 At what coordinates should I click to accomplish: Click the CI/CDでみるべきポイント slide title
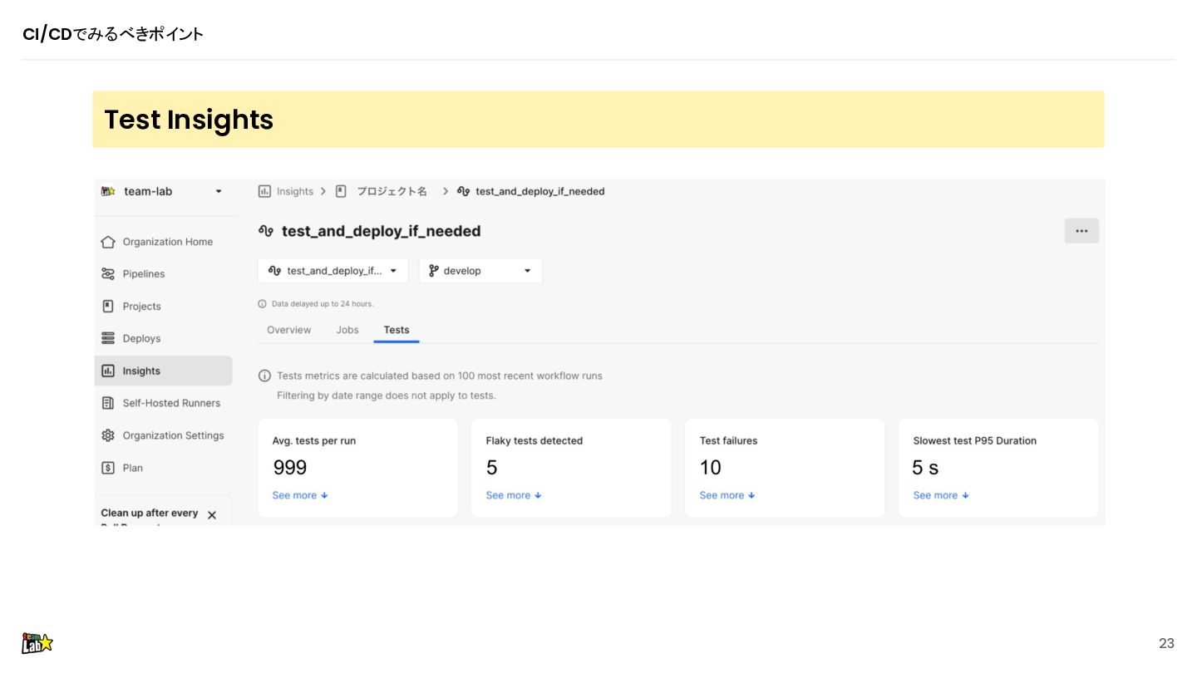(113, 34)
